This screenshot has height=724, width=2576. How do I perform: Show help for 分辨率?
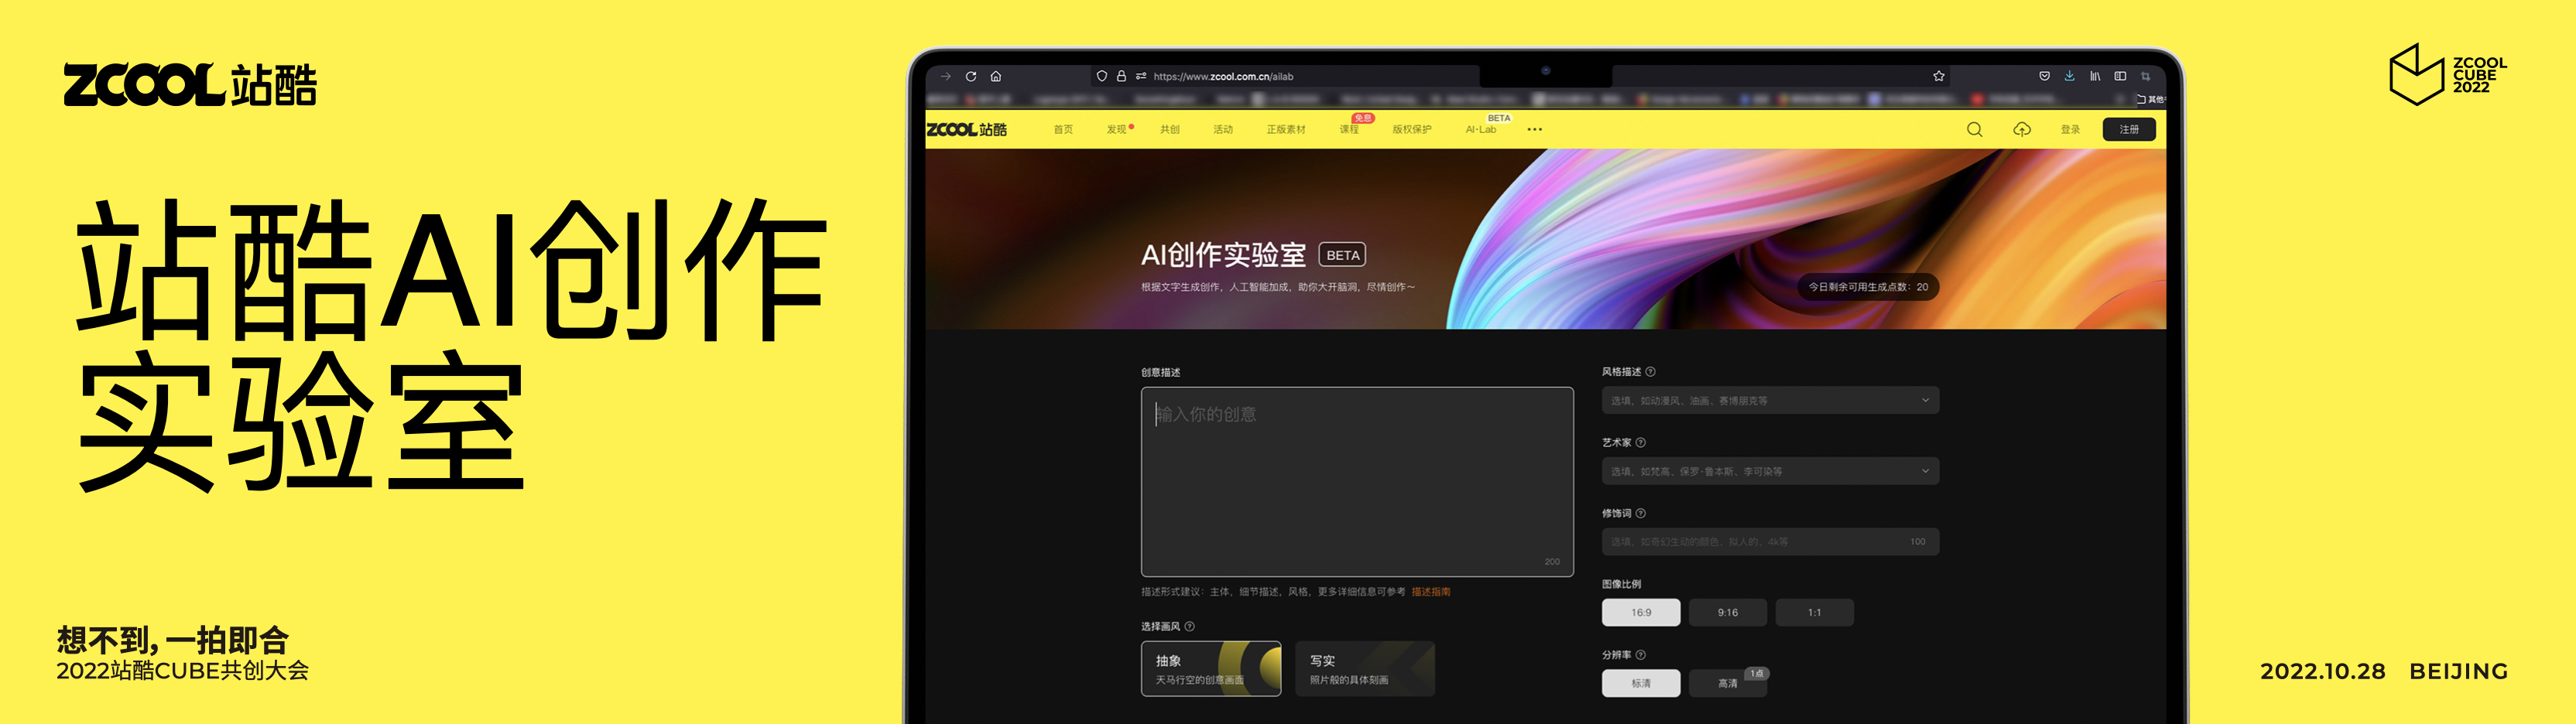point(1641,655)
